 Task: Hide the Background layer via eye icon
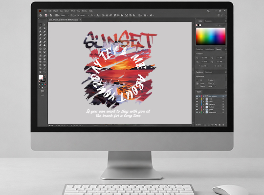[197, 112]
